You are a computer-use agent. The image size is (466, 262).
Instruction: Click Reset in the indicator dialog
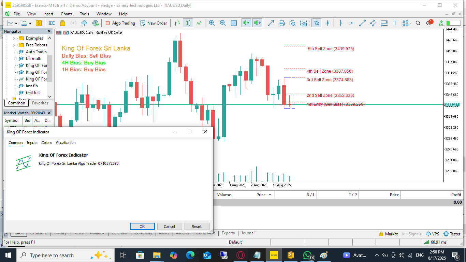[196, 227]
